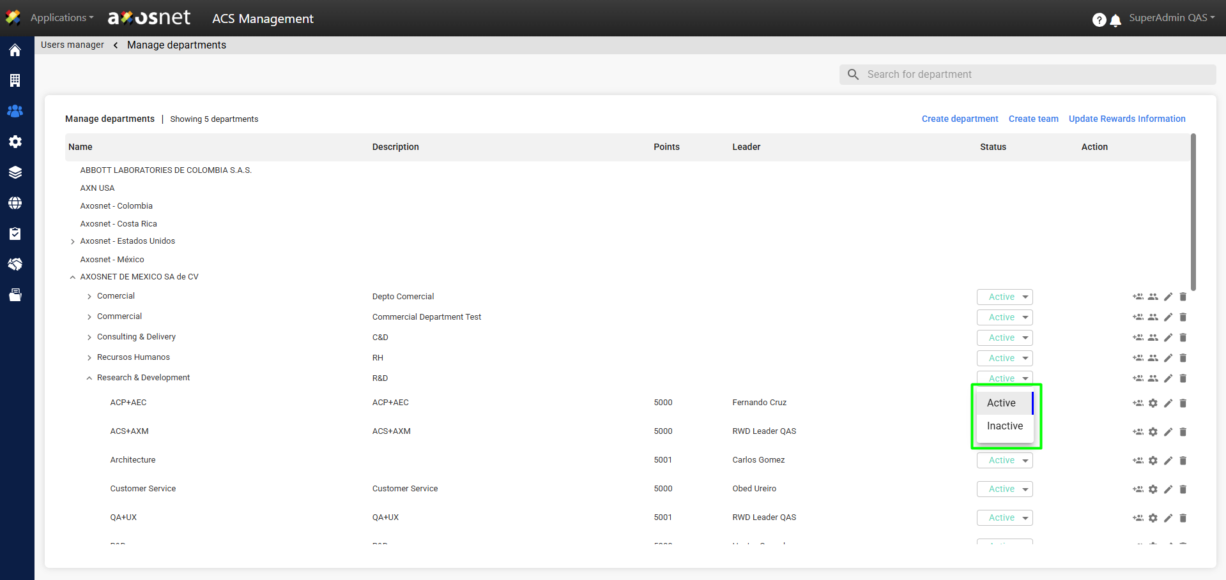Screen dimensions: 1226x580
Task: Open status dropdown for Consulting & Delivery
Action: [x=1004, y=338]
